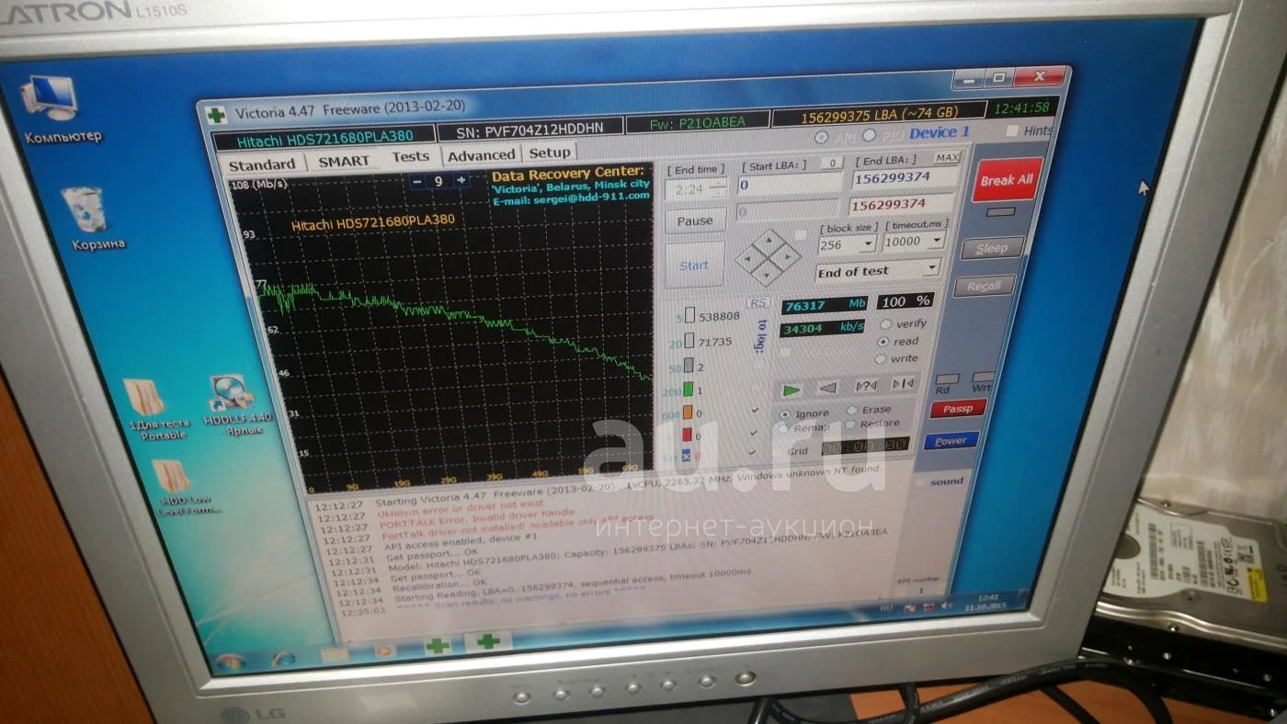Open Internet Explorer from the taskbar
The height and width of the screenshot is (724, 1287).
[x=283, y=658]
